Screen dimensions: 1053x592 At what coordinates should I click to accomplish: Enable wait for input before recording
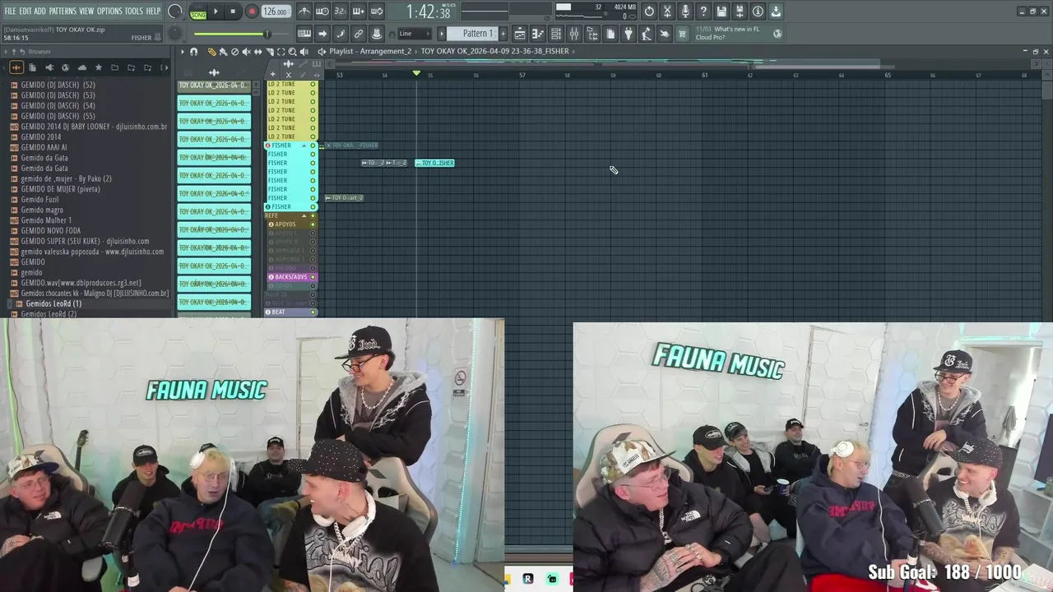coord(322,12)
